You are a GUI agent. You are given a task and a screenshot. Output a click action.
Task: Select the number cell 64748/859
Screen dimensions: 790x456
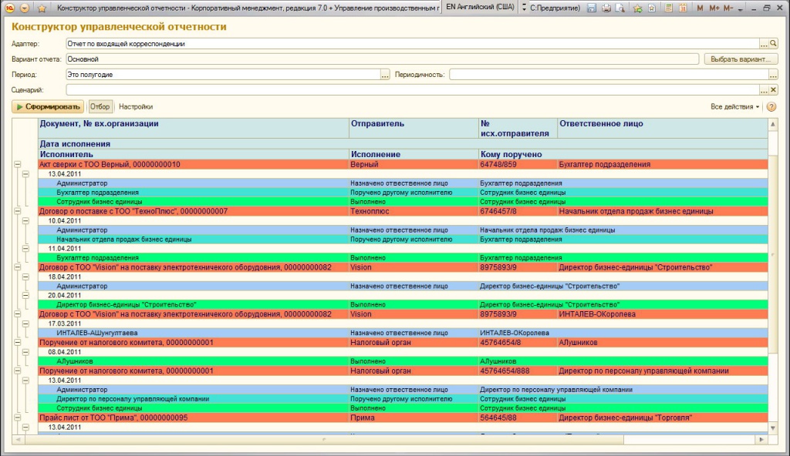518,164
